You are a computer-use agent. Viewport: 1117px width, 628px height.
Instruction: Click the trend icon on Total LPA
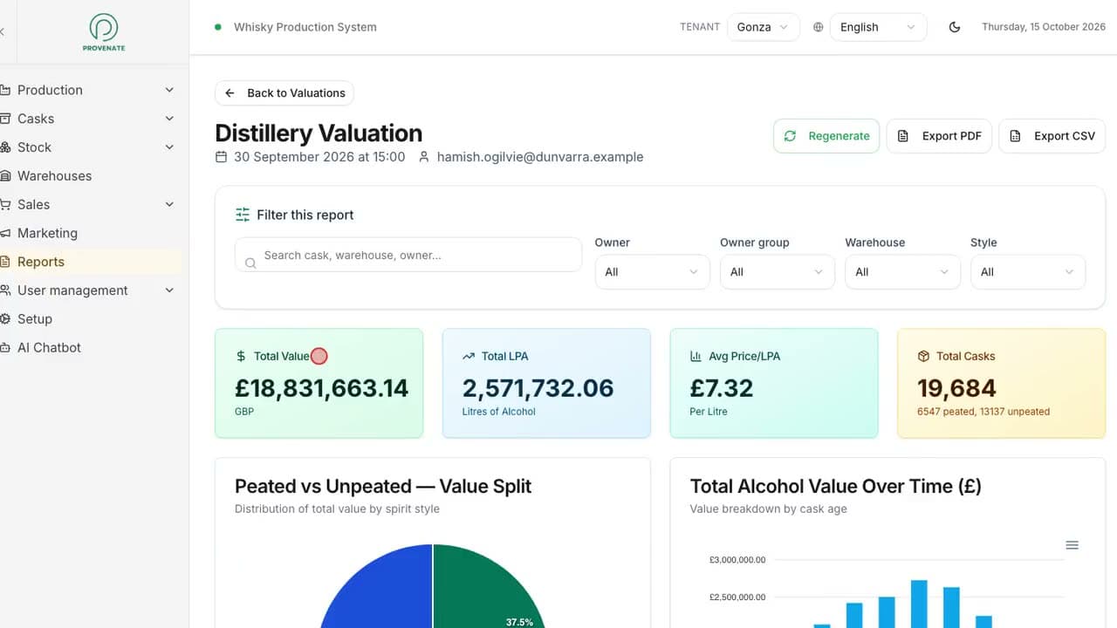pyautogui.click(x=469, y=356)
